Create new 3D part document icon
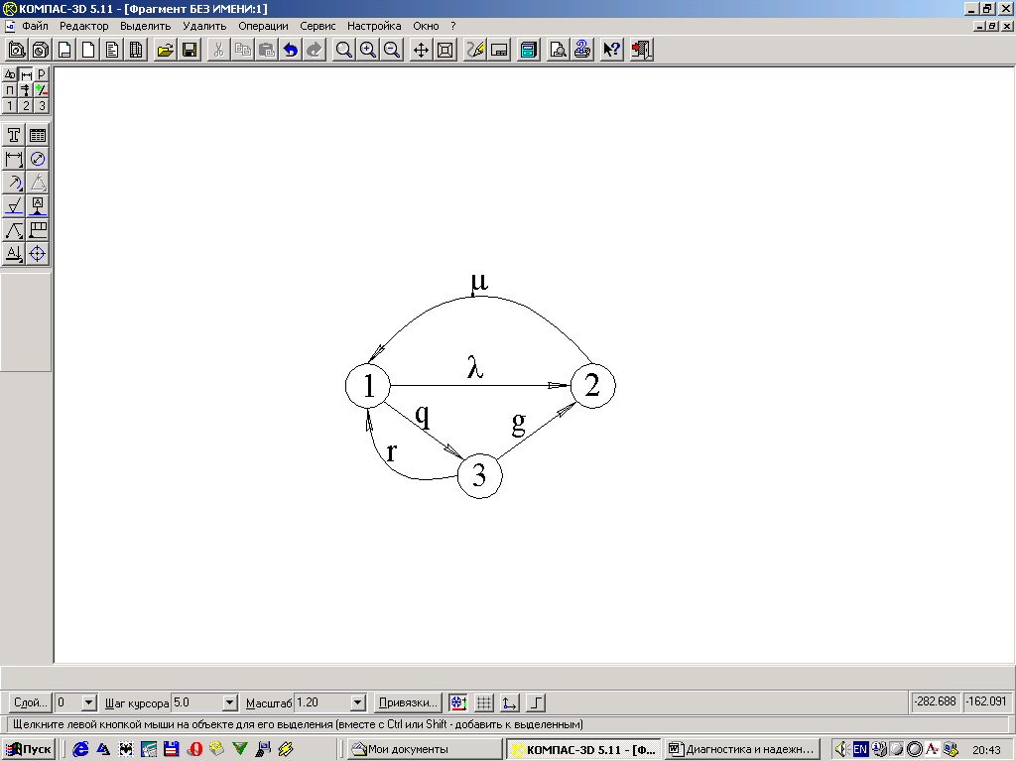The image size is (1016, 762). pyautogui.click(x=40, y=50)
